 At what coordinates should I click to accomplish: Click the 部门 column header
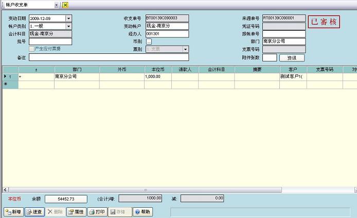pyautogui.click(x=77, y=69)
